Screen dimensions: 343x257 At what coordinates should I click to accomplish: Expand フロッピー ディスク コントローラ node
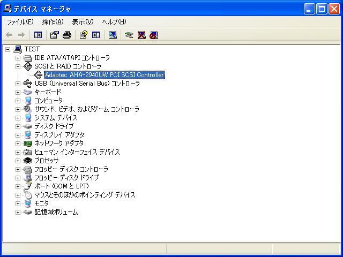click(18, 169)
